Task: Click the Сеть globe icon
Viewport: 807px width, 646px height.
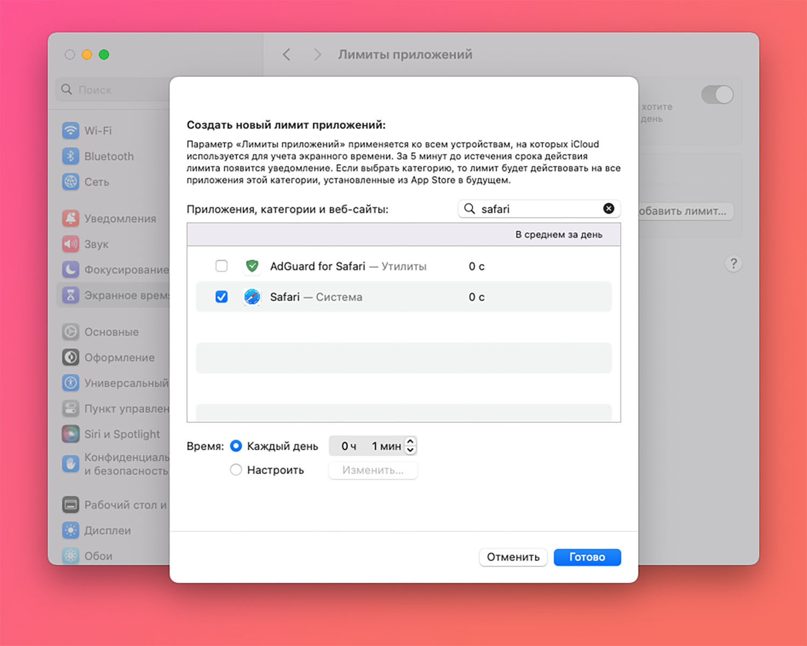Action: tap(70, 182)
